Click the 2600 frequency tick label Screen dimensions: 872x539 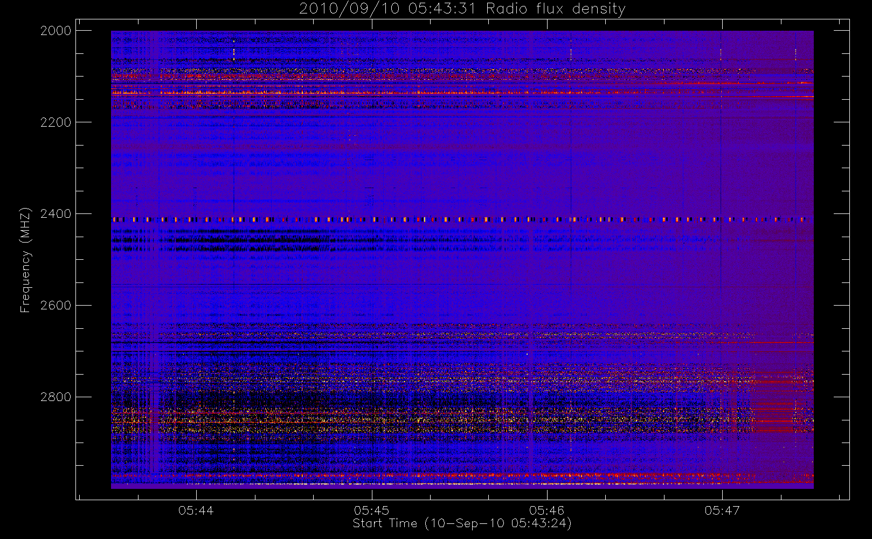[56, 306]
